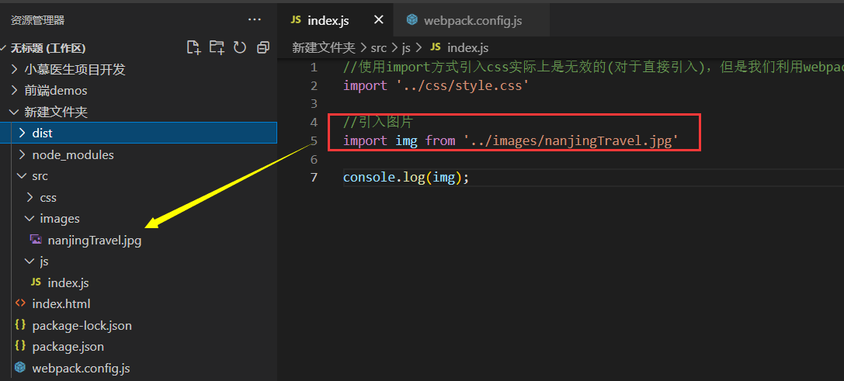844x381 pixels.
Task: Collapse all folders in explorer
Action: (x=263, y=47)
